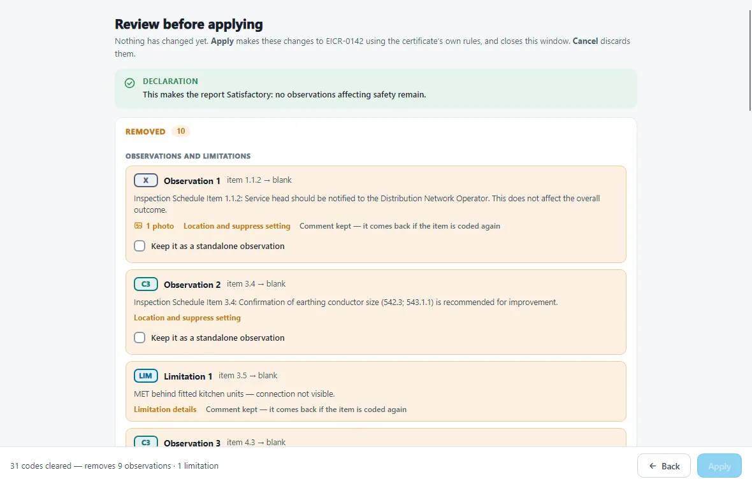This screenshot has height=484, width=752.
Task: Click 'OBSERVATIONS AND LIMITATIONS' subheading
Action: coord(188,156)
